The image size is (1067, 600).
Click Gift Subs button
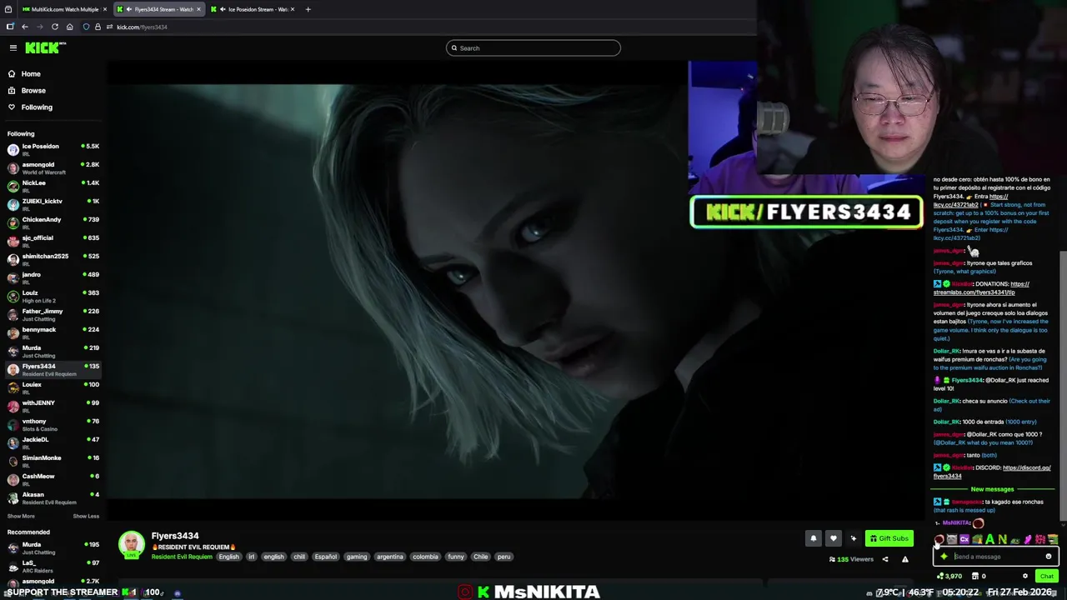[x=889, y=538]
